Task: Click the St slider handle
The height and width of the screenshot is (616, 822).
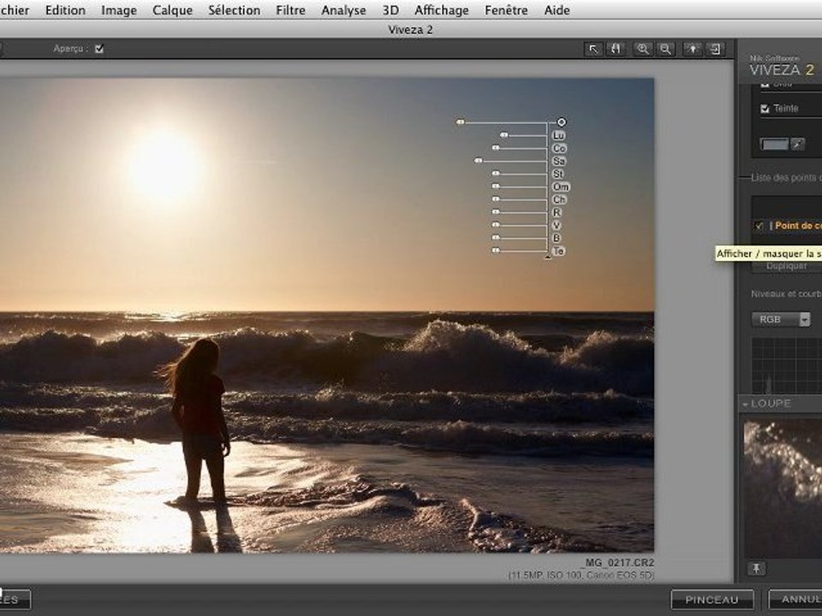Action: pos(496,174)
